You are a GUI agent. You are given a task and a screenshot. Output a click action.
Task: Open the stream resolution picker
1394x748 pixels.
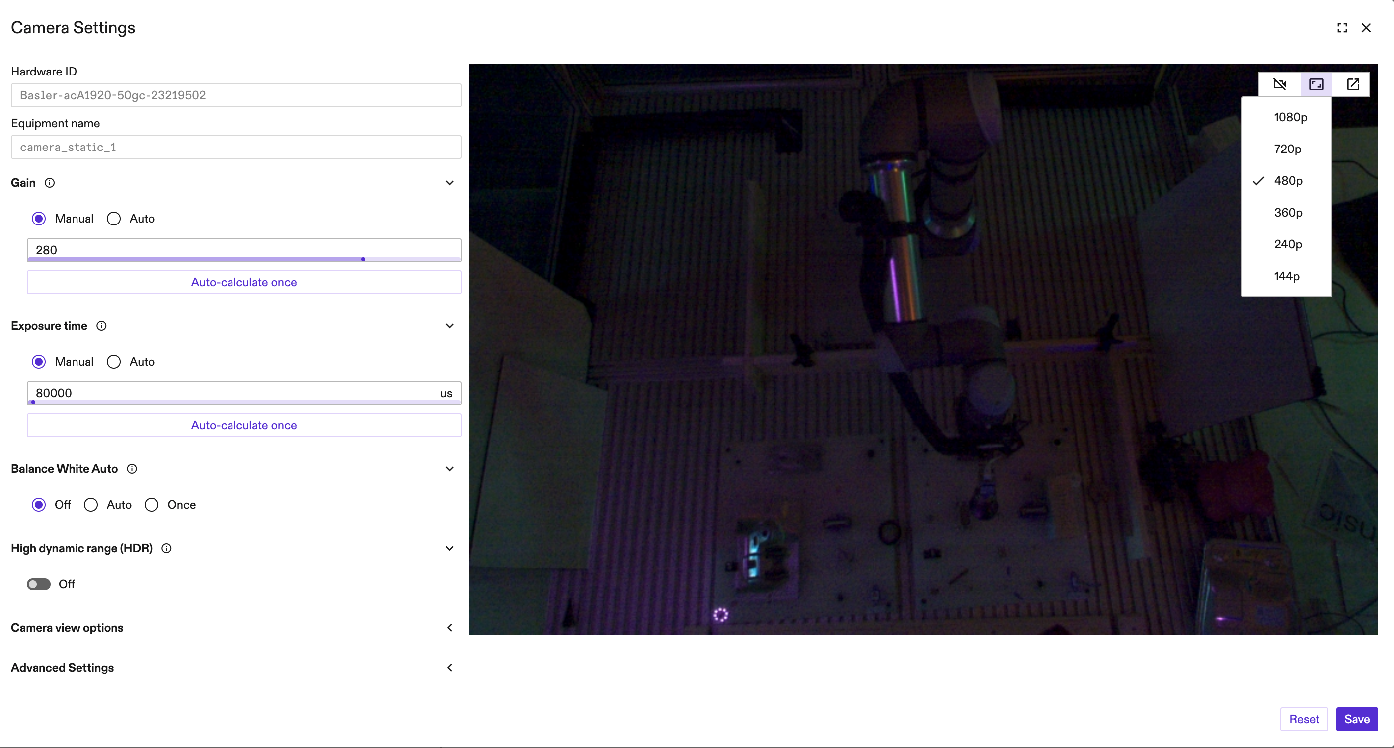click(1317, 84)
